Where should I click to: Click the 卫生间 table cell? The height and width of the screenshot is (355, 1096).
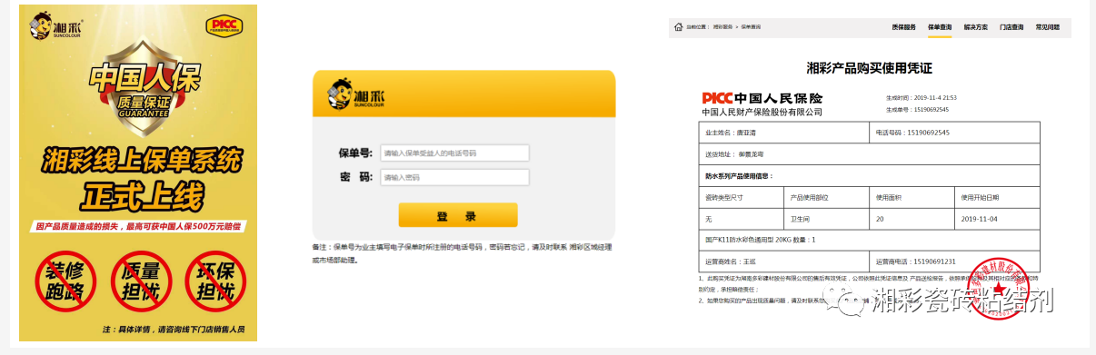[x=827, y=219]
